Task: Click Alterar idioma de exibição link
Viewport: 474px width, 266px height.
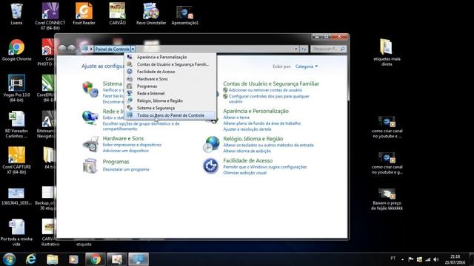Action: [247, 151]
